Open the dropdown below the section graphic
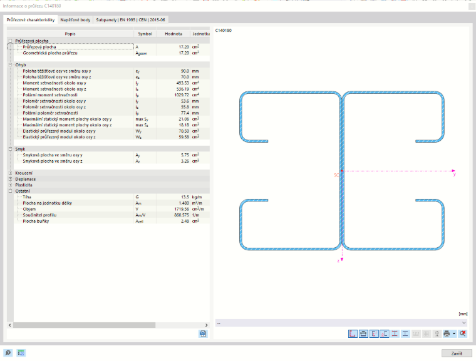Screen dimensions: 476x361 coord(341,323)
